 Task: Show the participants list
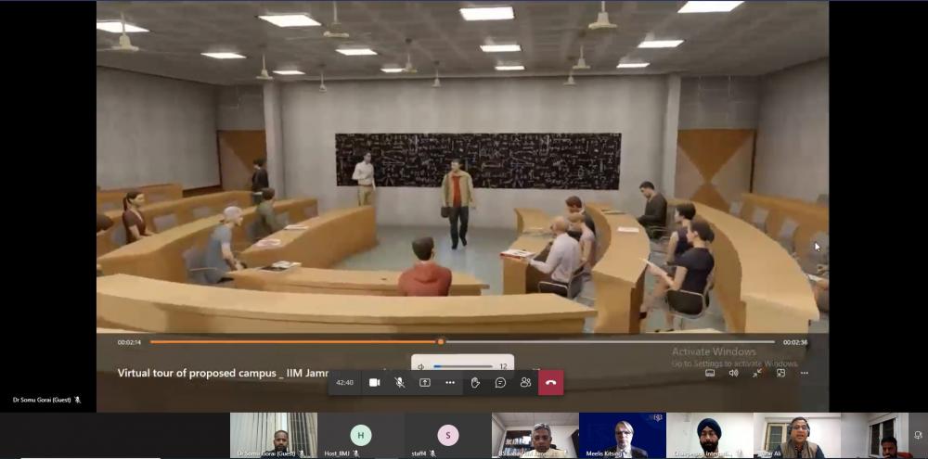click(525, 382)
